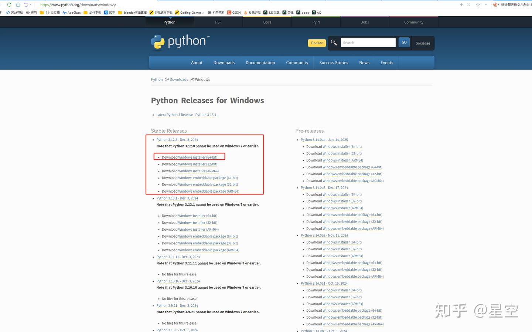This screenshot has height=332, width=532.
Task: Open Python 3.14.0a4 - Jan. 14, 2025 pre-release
Action: point(324,140)
